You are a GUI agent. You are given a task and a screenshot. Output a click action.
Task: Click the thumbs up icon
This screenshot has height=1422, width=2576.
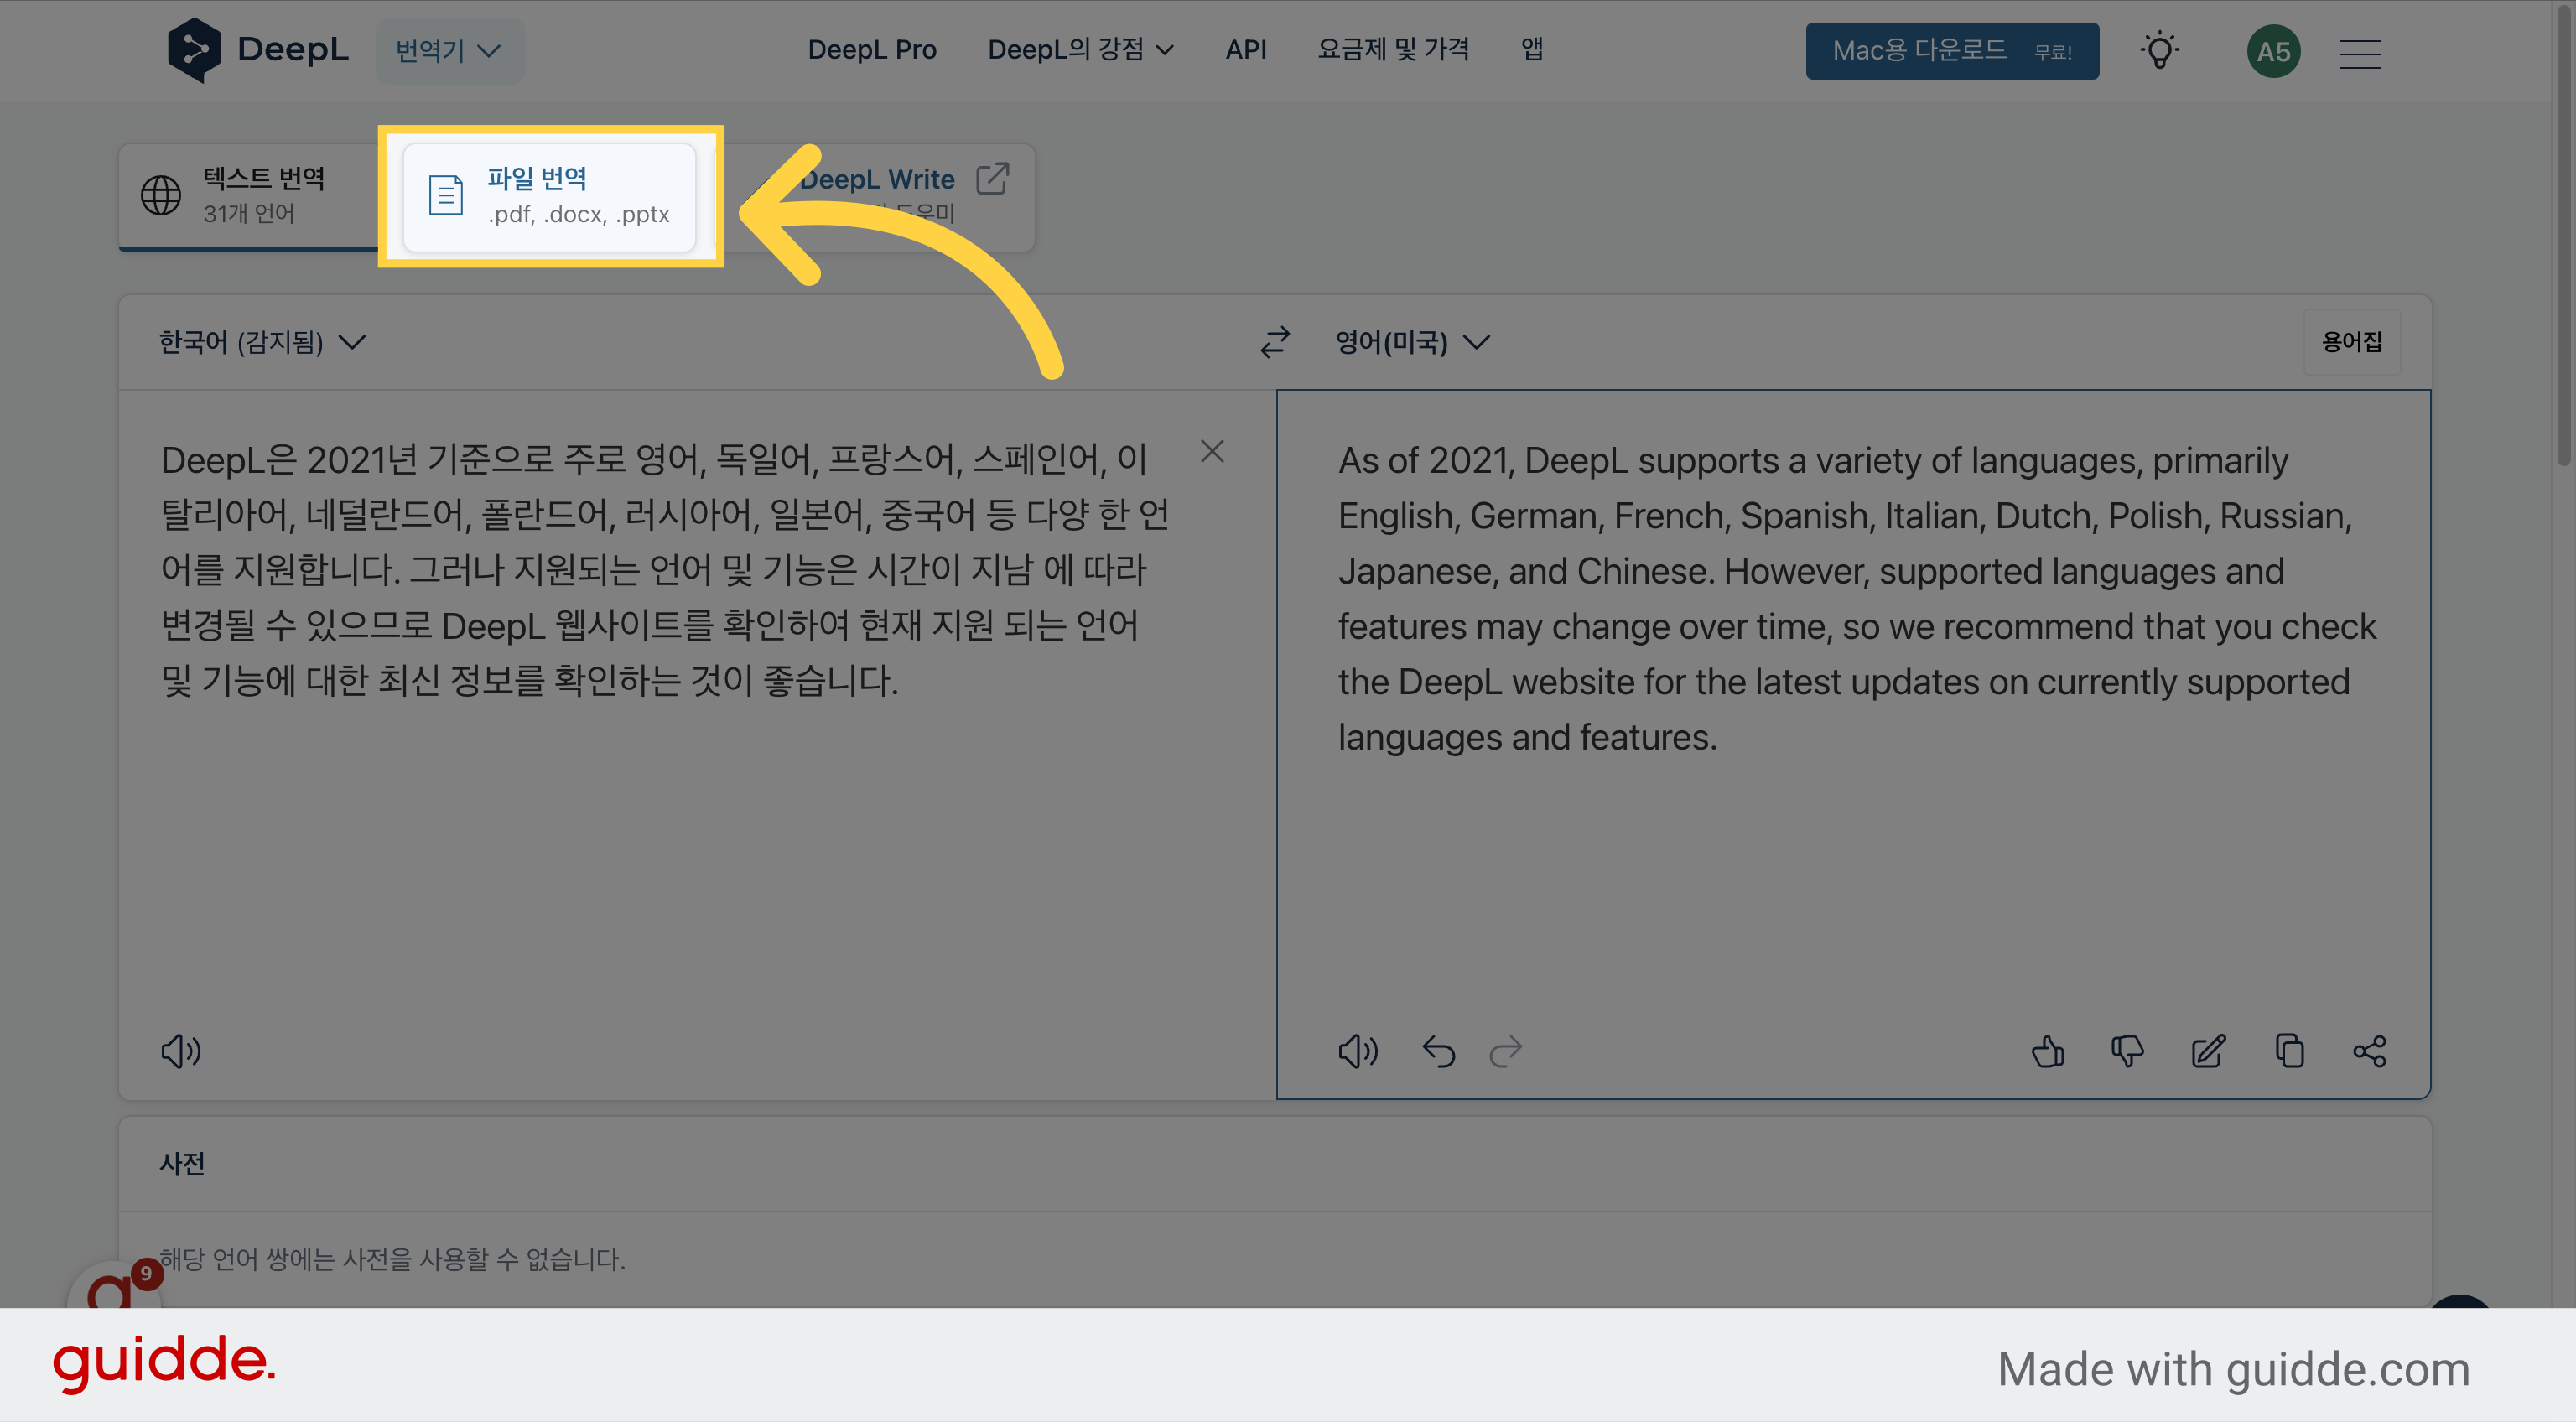[x=2047, y=1051]
